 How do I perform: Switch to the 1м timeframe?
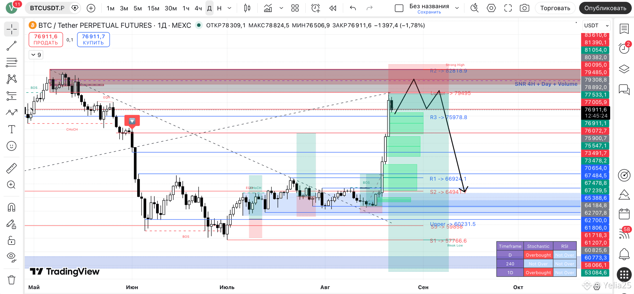[111, 8]
